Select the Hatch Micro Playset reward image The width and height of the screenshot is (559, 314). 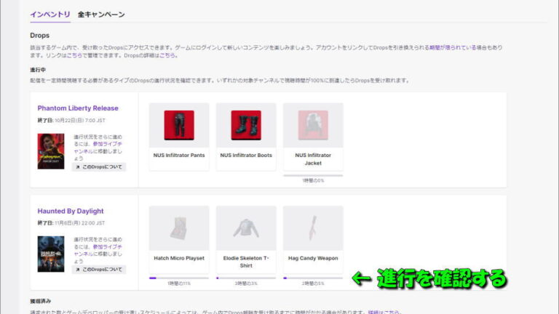click(179, 228)
